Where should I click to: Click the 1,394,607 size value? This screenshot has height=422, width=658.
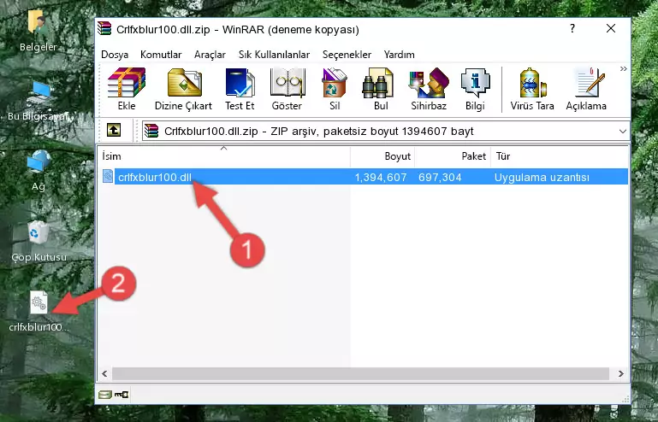[381, 178]
